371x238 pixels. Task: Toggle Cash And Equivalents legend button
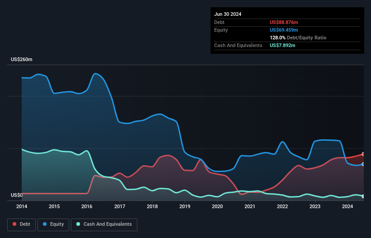(104, 224)
